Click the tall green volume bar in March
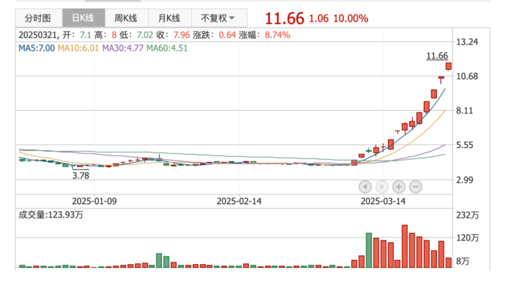Image resolution: width=514 pixels, height=285 pixels. [x=369, y=250]
